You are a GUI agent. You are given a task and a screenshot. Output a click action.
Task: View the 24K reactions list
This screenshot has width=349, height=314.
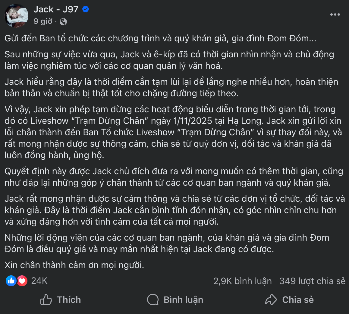39,281
